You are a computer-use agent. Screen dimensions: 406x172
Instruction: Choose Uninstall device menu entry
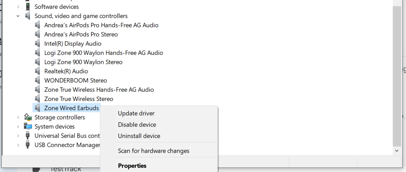click(139, 136)
